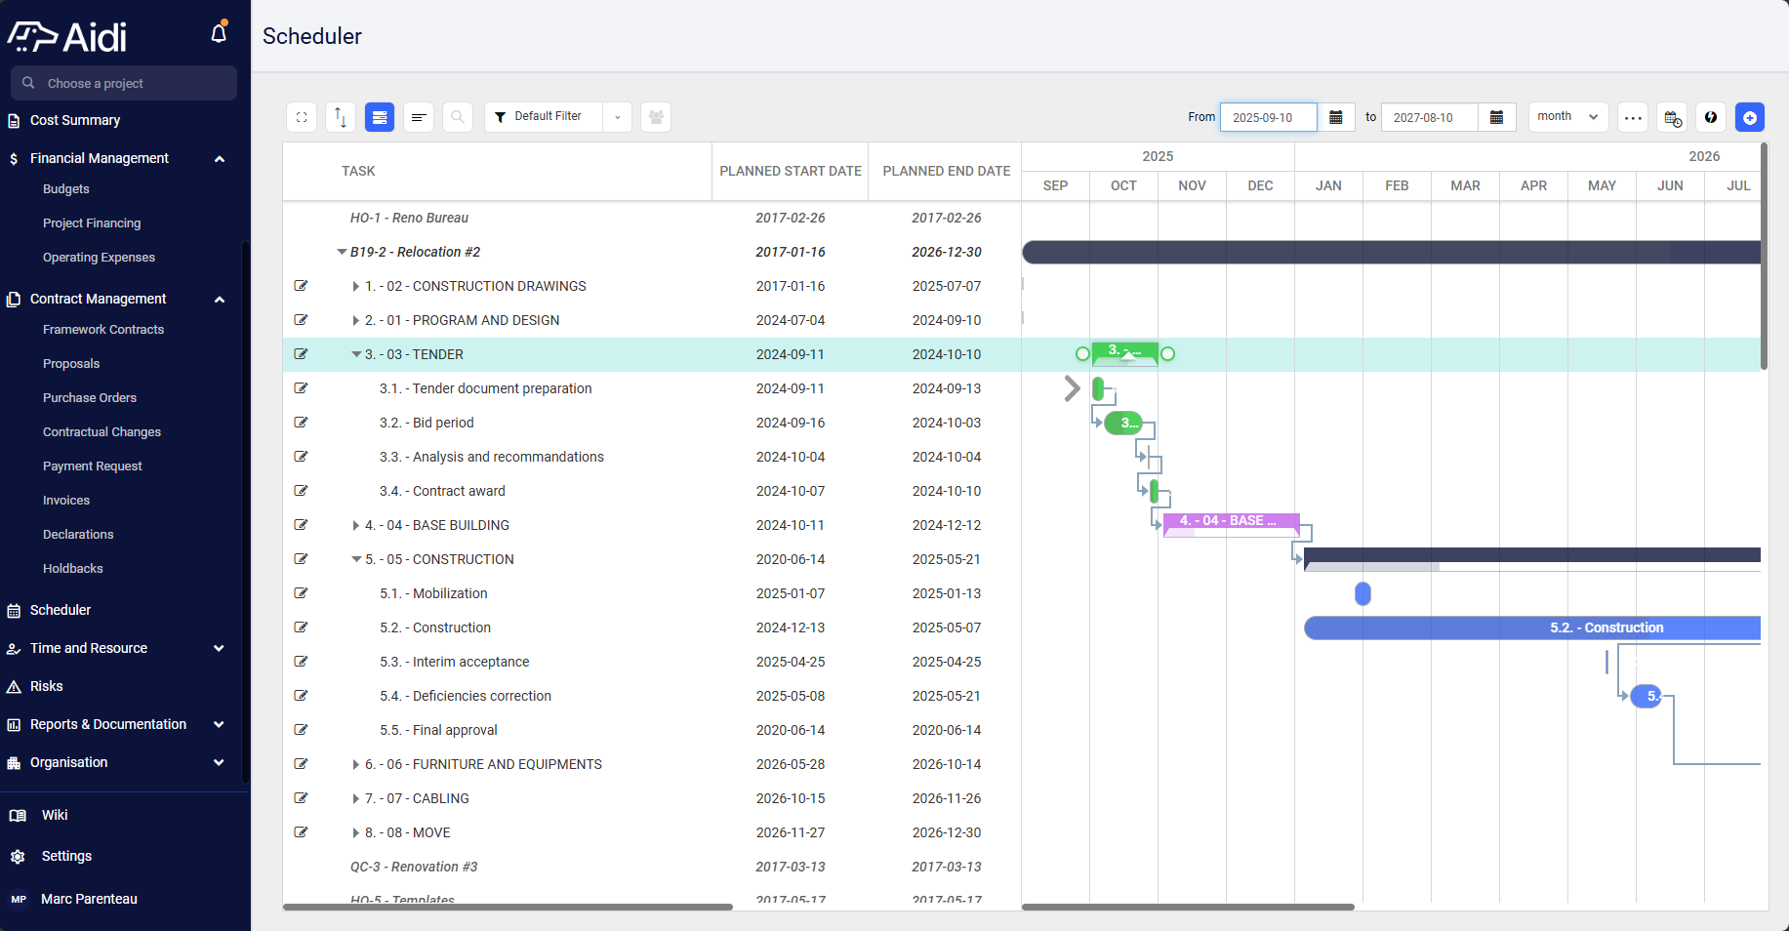Open Default Filter dropdown arrow
Image resolution: width=1789 pixels, height=931 pixels.
pos(617,117)
